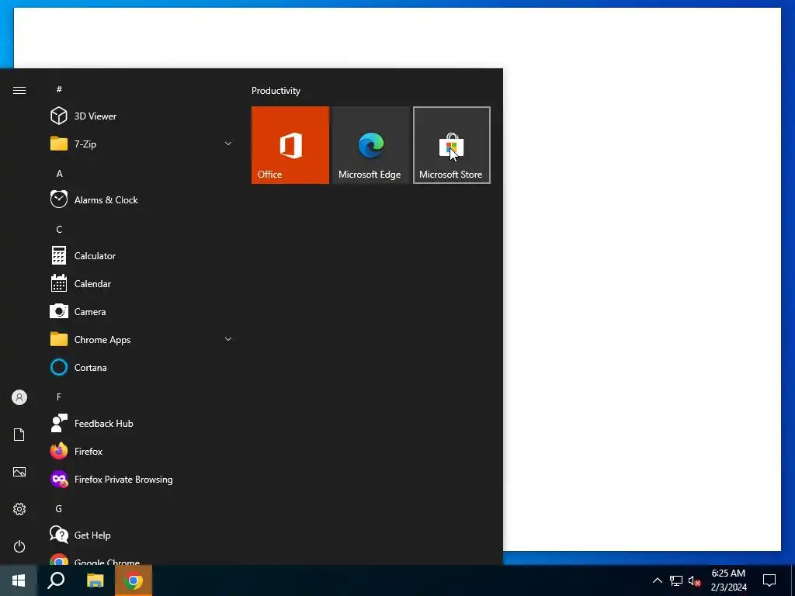Launch Alarms & Clock

(x=142, y=199)
